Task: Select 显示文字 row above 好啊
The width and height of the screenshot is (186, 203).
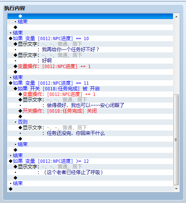Action: [x=90, y=55]
